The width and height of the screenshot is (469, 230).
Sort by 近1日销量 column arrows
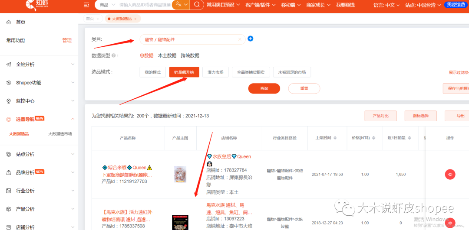(x=410, y=138)
